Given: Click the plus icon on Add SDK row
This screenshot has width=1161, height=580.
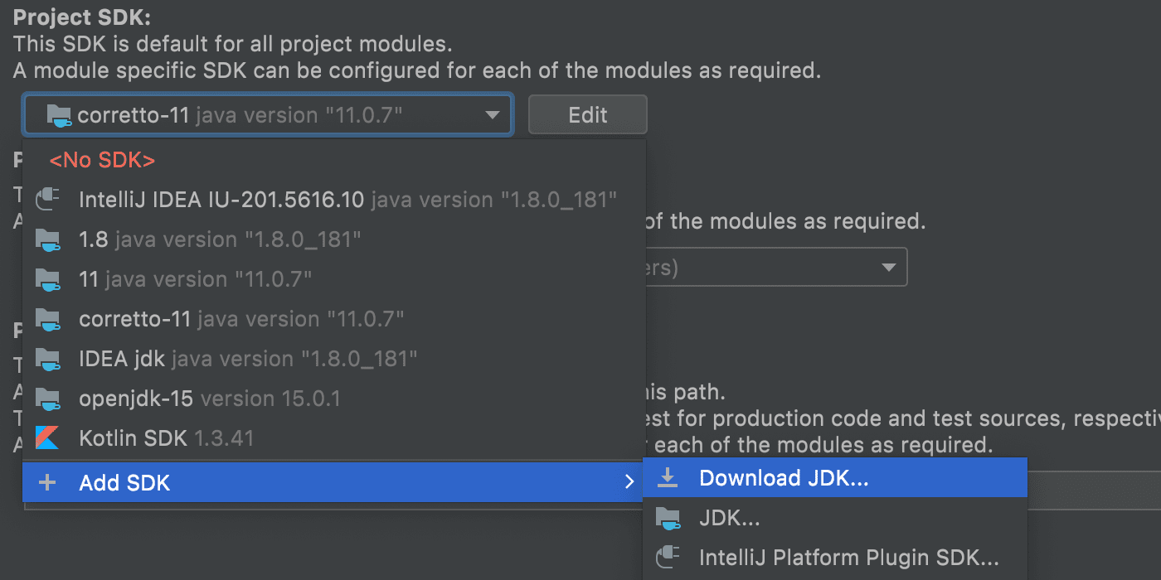Looking at the screenshot, I should tap(47, 482).
